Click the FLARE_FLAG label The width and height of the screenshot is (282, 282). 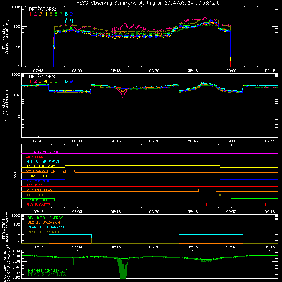pyautogui.click(x=37, y=176)
